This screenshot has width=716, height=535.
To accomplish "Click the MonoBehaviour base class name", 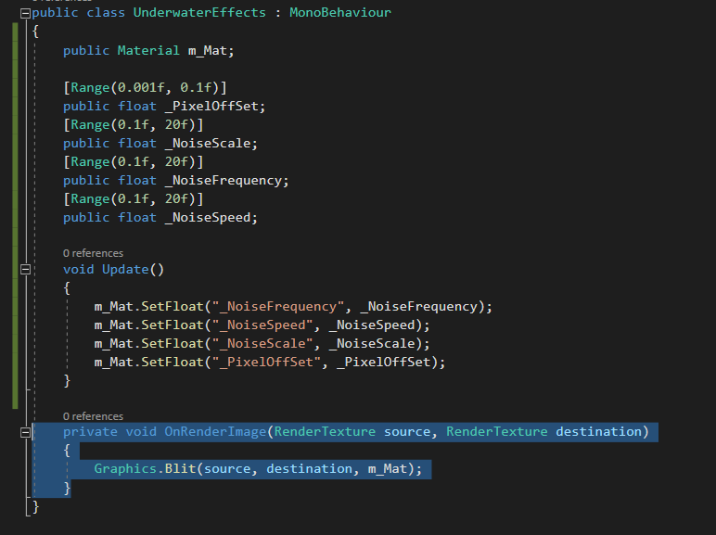I will [x=340, y=12].
